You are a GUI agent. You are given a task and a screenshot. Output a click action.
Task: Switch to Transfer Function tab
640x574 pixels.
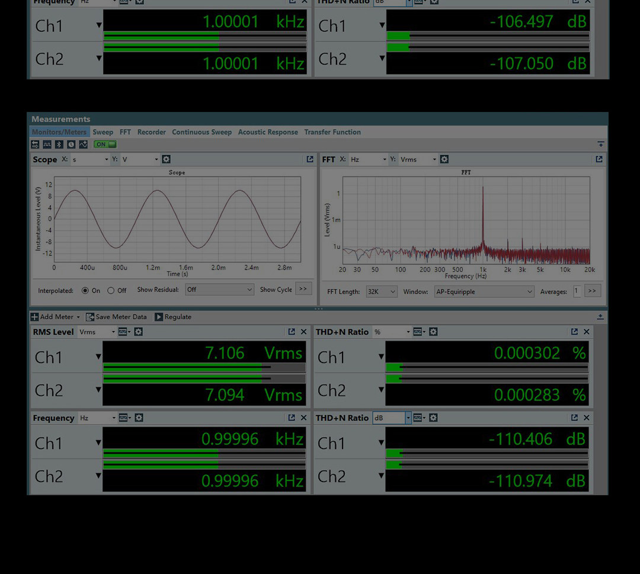[x=332, y=132]
